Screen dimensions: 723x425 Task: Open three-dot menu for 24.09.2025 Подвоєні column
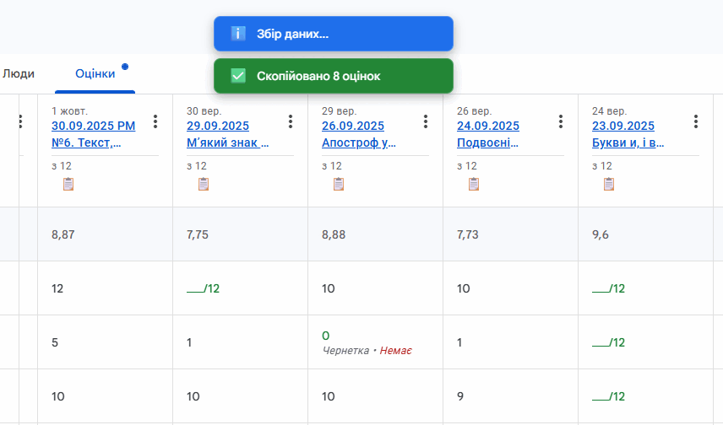pyautogui.click(x=561, y=121)
